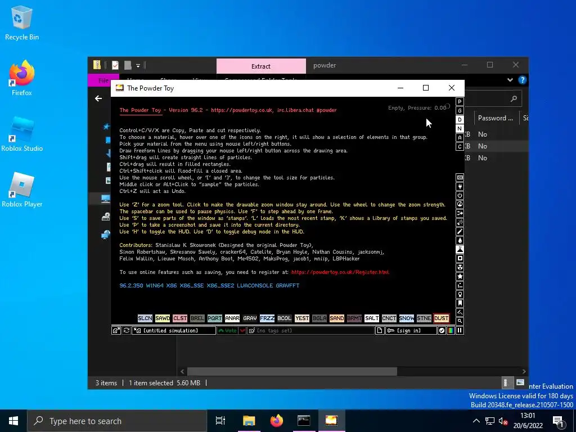Open the Extract tab in Explorer window
This screenshot has width=576, height=432.
261,66
